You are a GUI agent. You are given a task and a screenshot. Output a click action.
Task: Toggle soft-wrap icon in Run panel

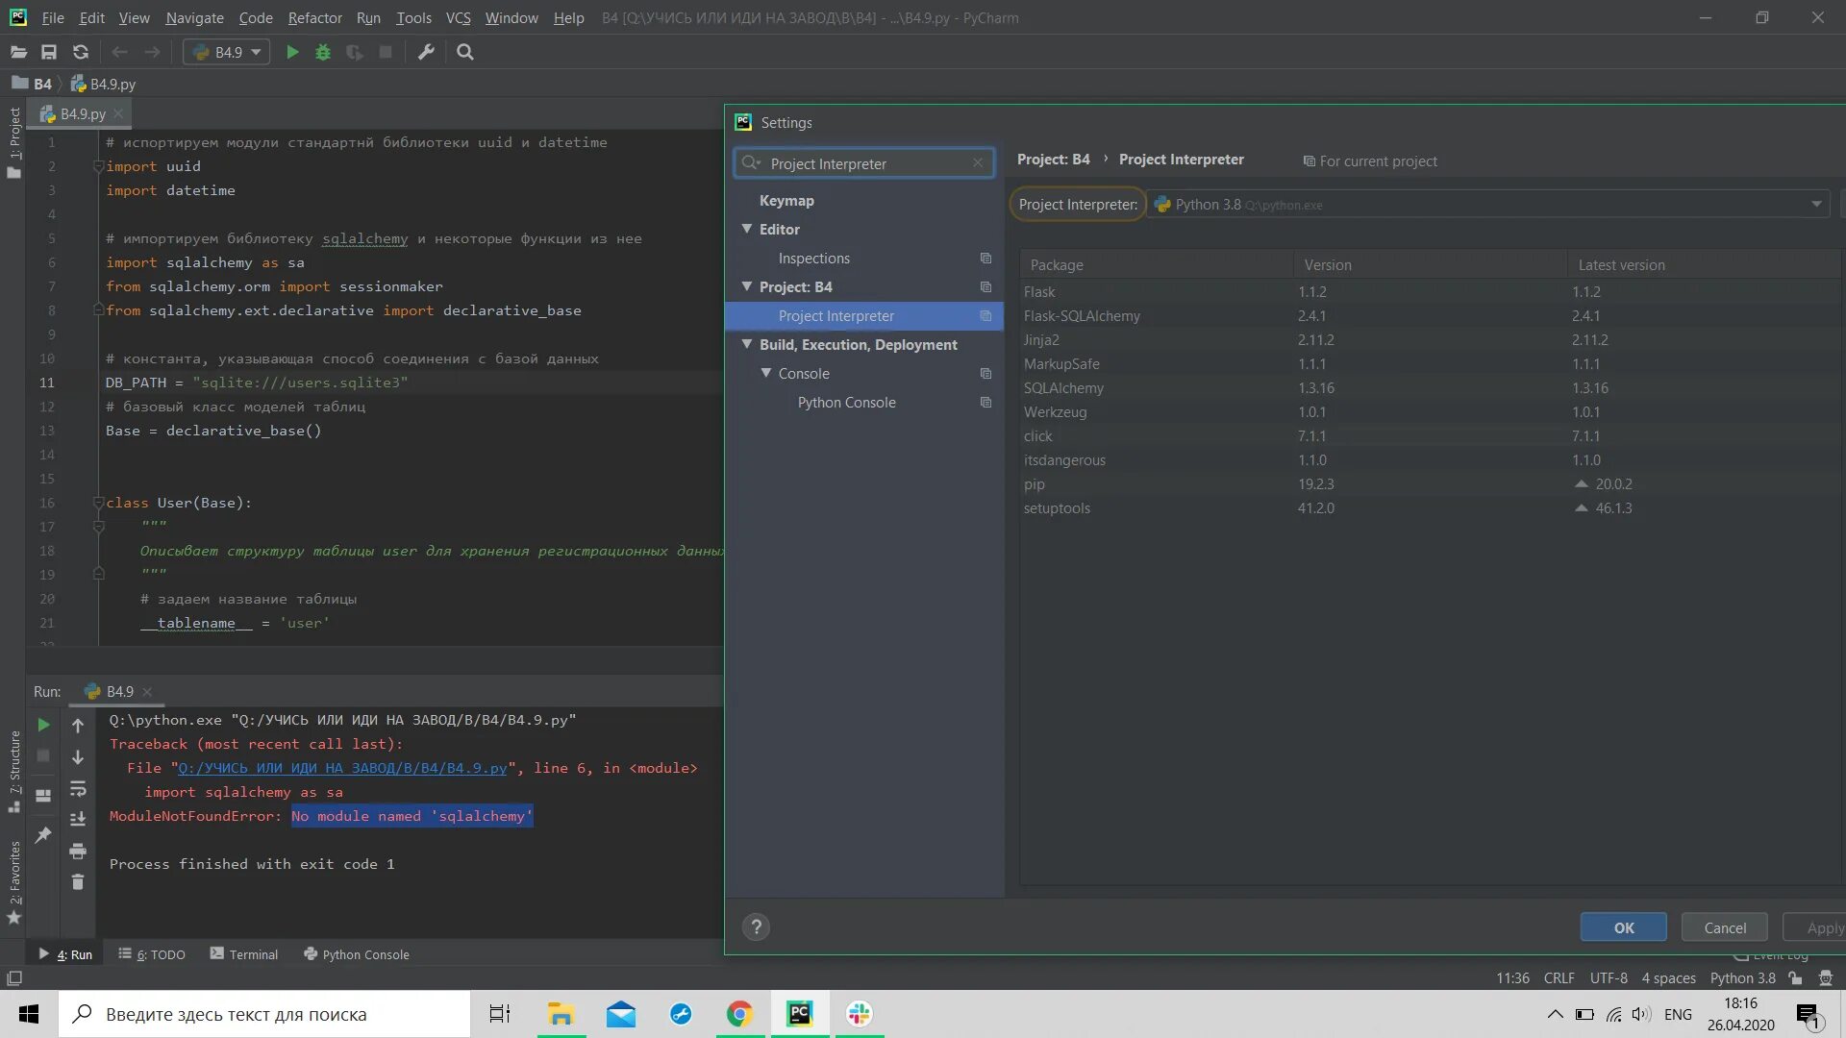click(x=78, y=788)
